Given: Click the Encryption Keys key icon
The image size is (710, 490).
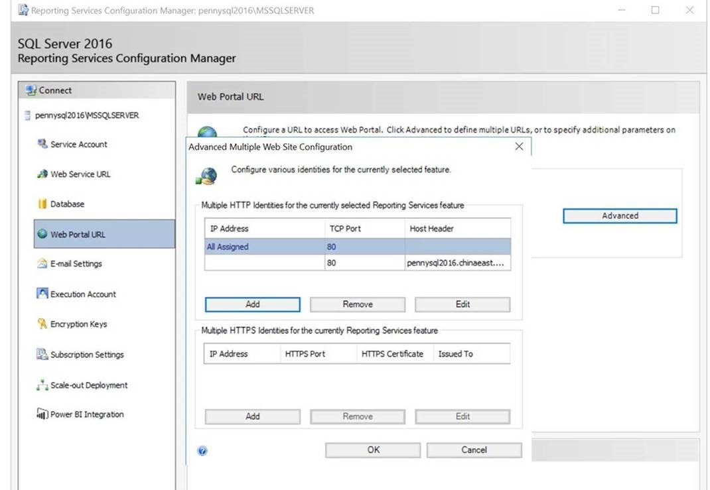Looking at the screenshot, I should coord(42,324).
